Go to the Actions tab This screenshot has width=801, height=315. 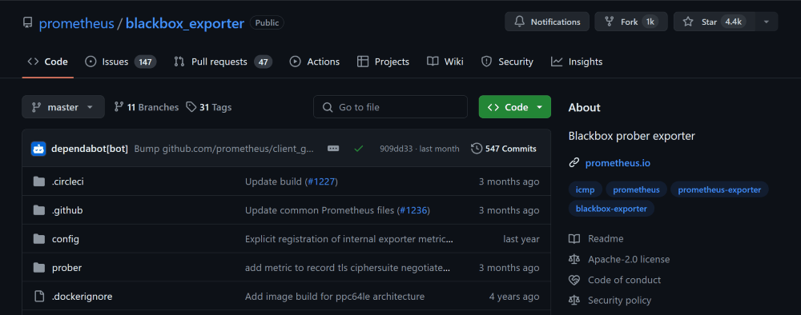314,62
